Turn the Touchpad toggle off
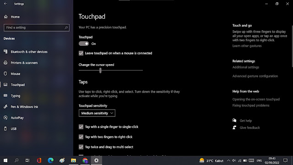This screenshot has width=293, height=165. pos(84,44)
